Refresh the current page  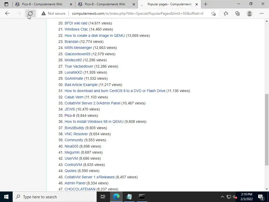pyautogui.click(x=30, y=13)
